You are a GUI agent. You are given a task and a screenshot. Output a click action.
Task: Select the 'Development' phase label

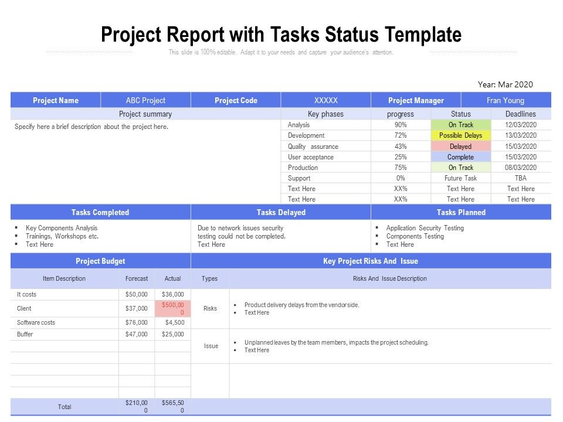(306, 135)
